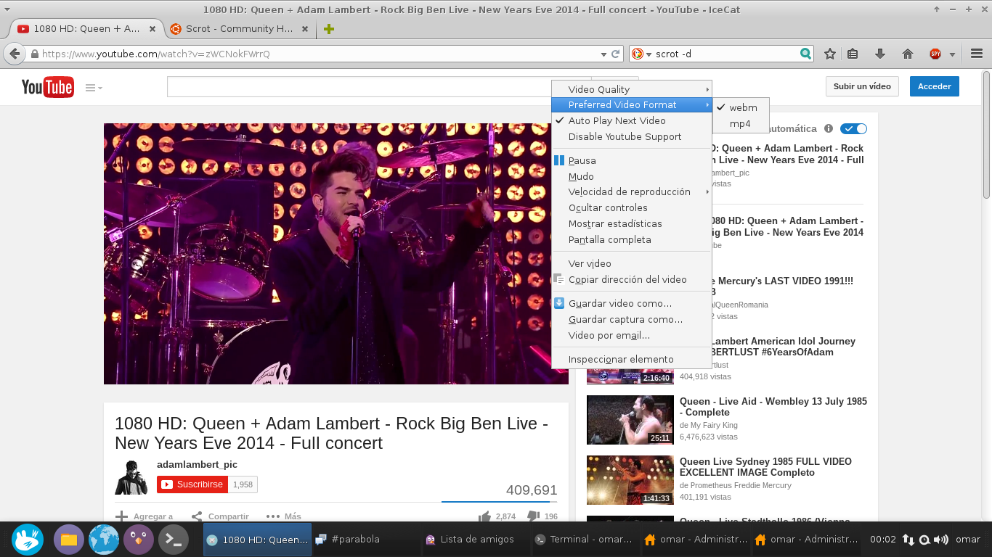Open the URL history dropdown arrow
The image size is (992, 557).
pyautogui.click(x=603, y=54)
